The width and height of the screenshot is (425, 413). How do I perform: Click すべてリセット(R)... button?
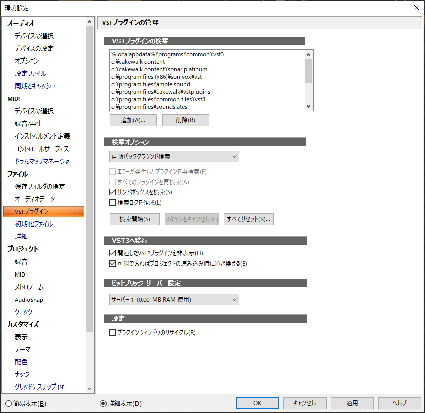[x=249, y=219]
